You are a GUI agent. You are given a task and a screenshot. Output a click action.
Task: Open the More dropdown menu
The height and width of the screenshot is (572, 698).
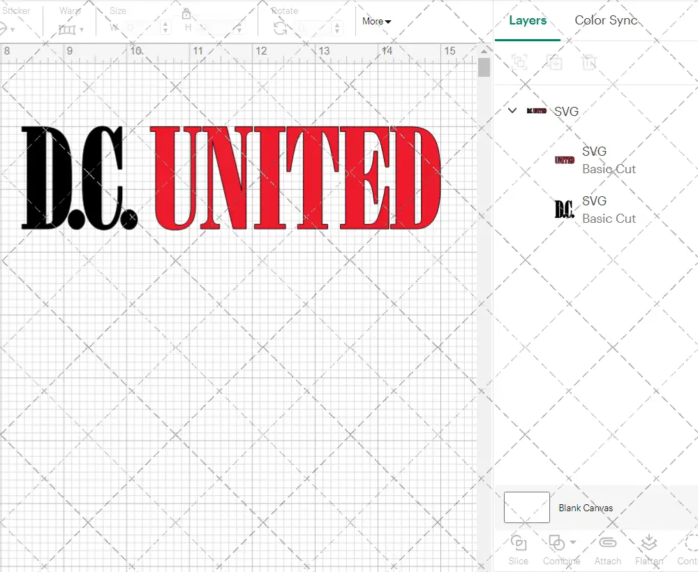376,21
